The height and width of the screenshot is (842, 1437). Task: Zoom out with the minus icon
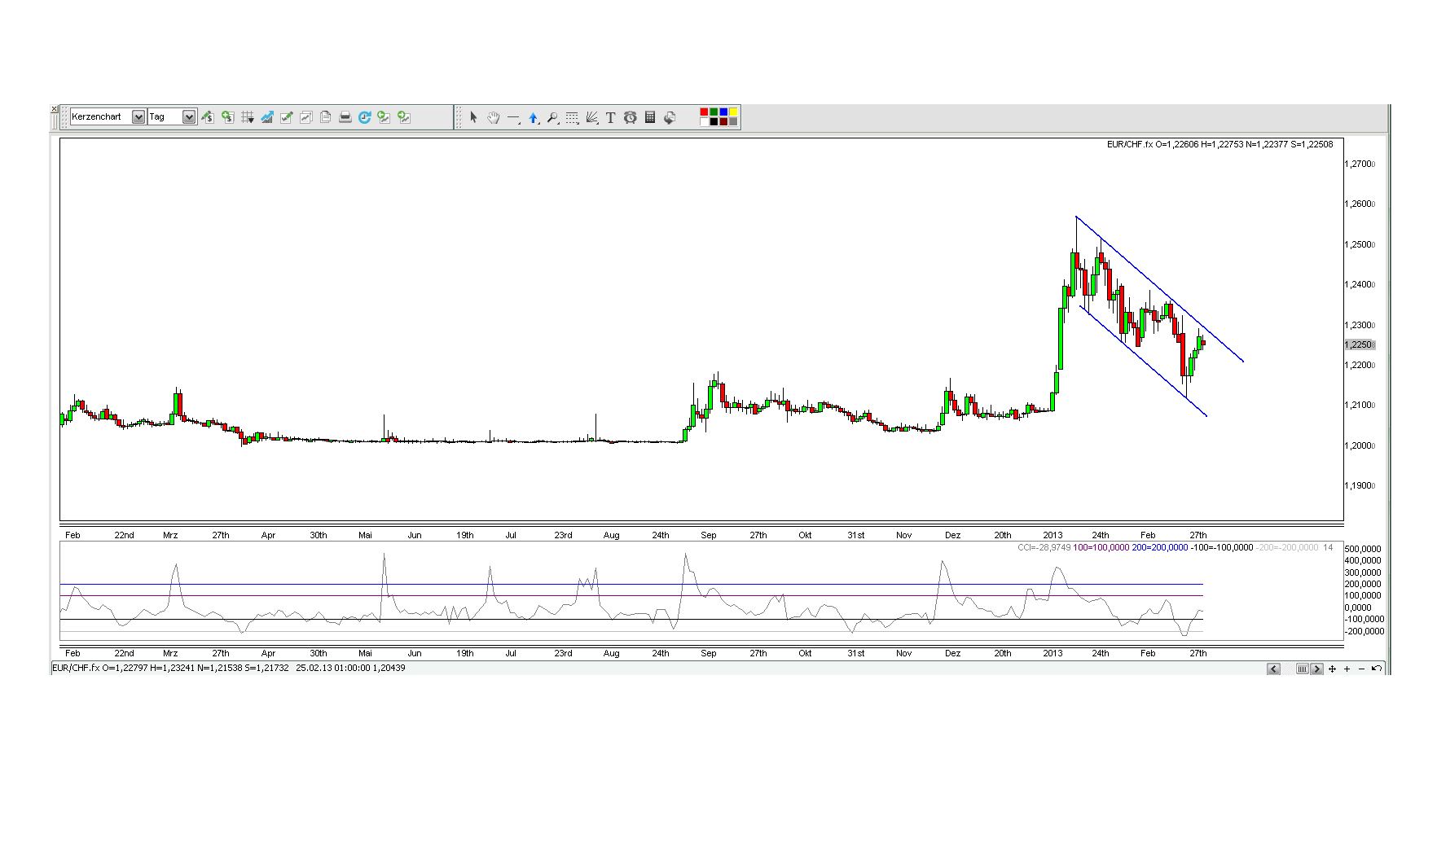coord(1361,669)
